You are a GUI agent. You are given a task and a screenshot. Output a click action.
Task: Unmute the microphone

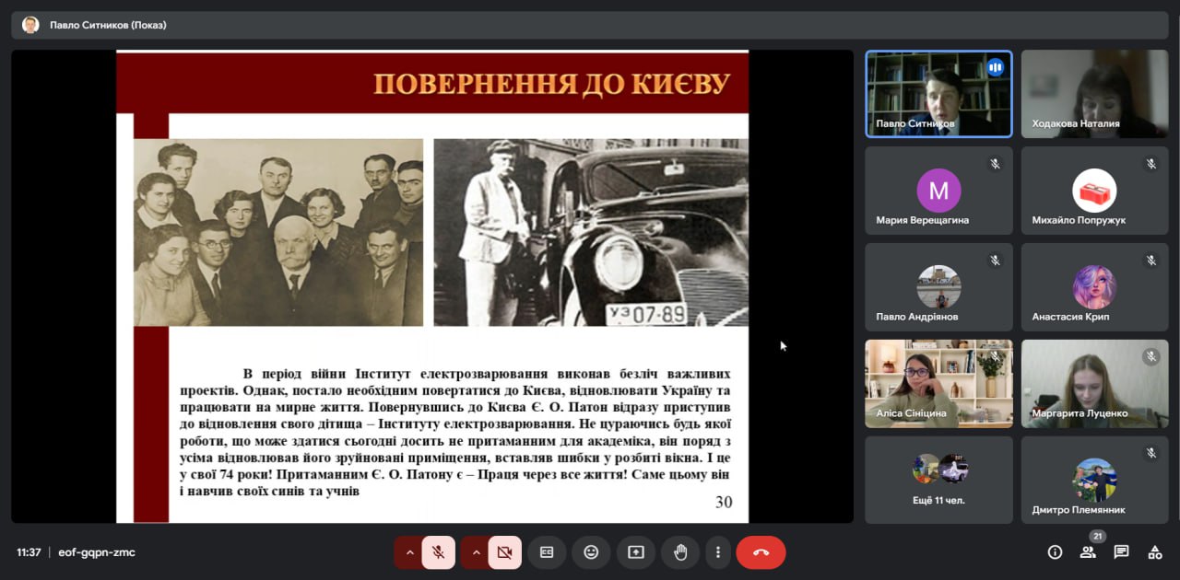click(439, 552)
